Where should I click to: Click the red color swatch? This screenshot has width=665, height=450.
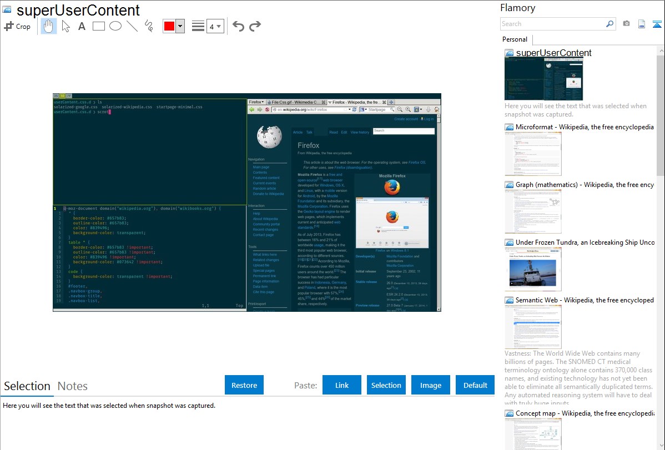(169, 26)
